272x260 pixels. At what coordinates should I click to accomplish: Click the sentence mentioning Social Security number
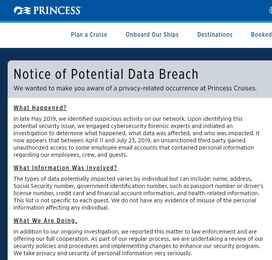(x=138, y=186)
